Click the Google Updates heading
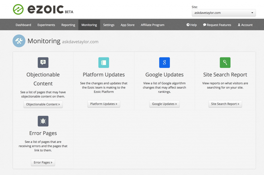 click(164, 75)
